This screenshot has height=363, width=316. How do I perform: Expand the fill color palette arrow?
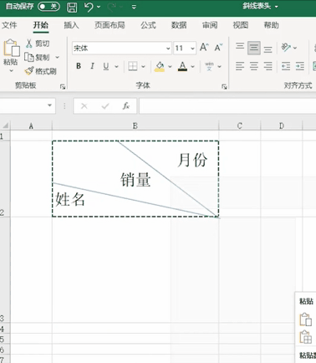(170, 66)
